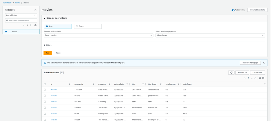Click the Items breadcrumb link
The image size is (271, 121).
tap(17, 3)
